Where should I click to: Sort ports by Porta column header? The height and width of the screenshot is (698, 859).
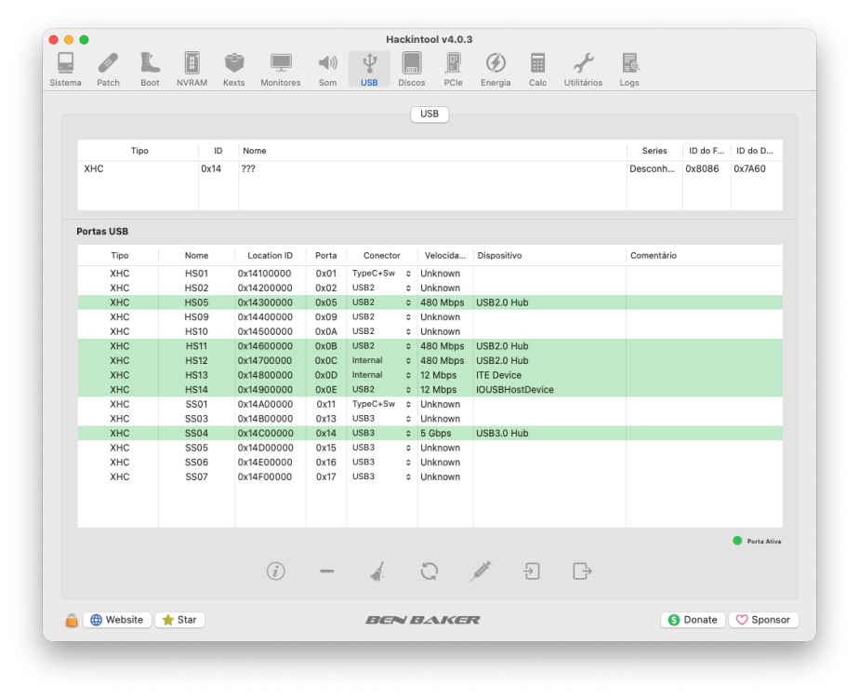click(326, 256)
